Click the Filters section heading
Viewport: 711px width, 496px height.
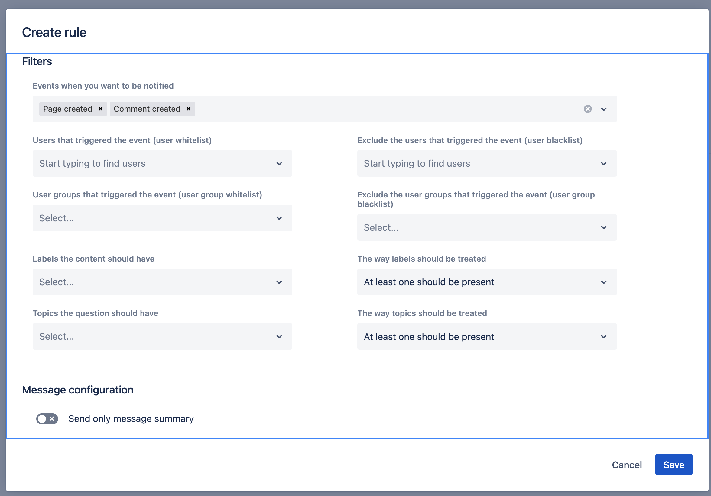coord(37,61)
